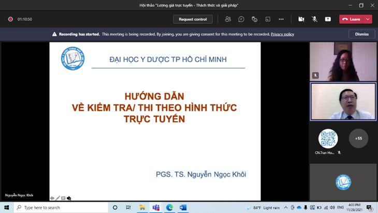Open Microsoft Word from taskbar
Screen dimensions: 378x213
pos(183,207)
